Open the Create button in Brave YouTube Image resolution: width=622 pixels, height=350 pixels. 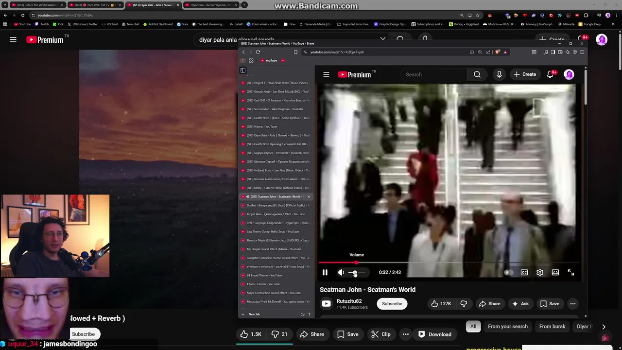(525, 74)
